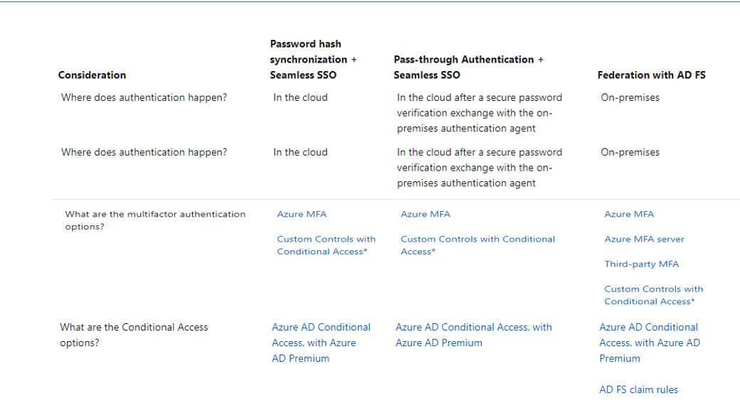Click the Consideration column header

tap(92, 75)
